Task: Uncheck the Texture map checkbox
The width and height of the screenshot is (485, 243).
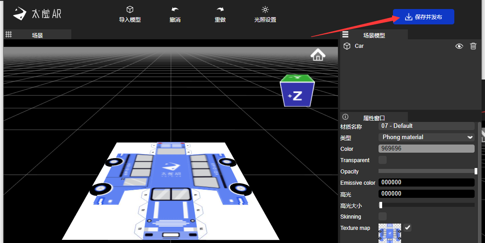Action: [407, 228]
